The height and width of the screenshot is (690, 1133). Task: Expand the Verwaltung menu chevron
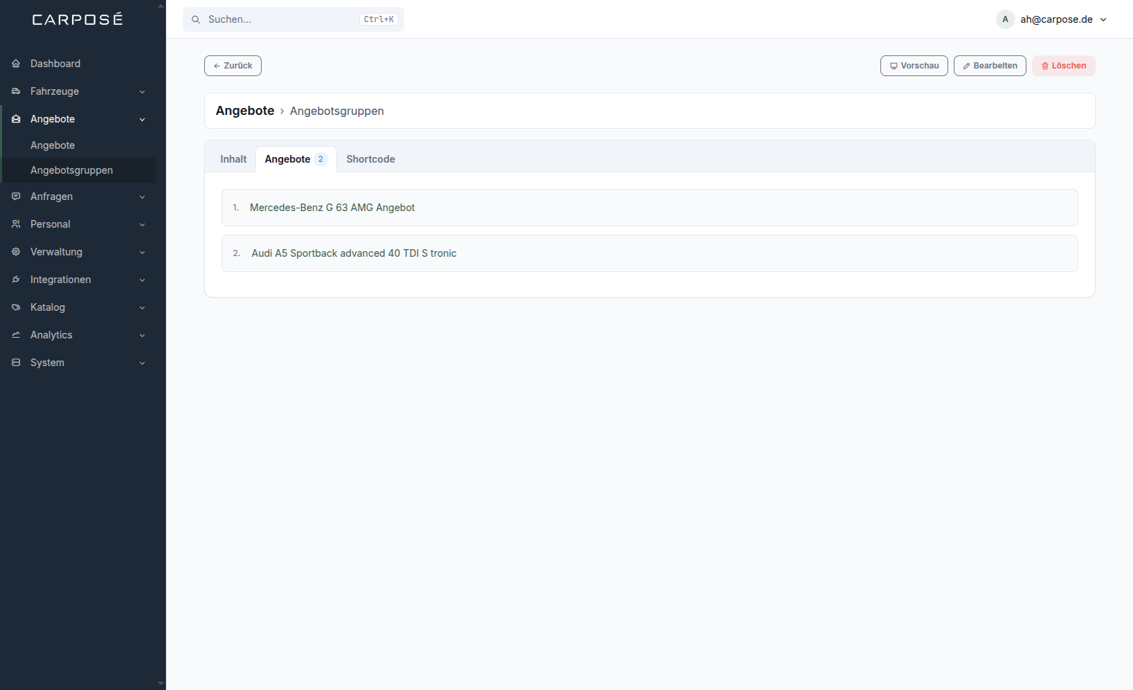142,252
